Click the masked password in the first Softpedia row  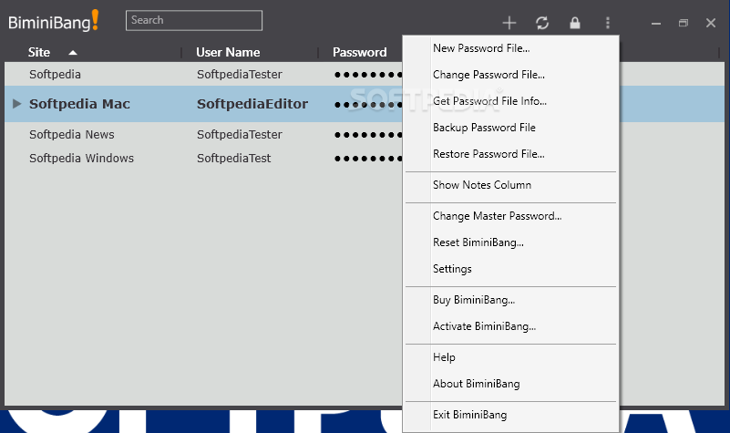[x=368, y=75]
